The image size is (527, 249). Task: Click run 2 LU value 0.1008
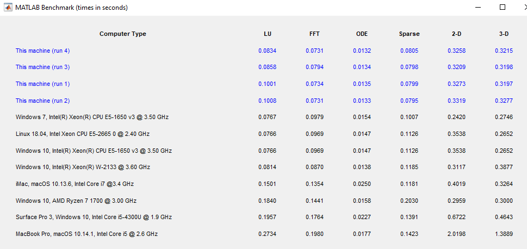pos(268,101)
